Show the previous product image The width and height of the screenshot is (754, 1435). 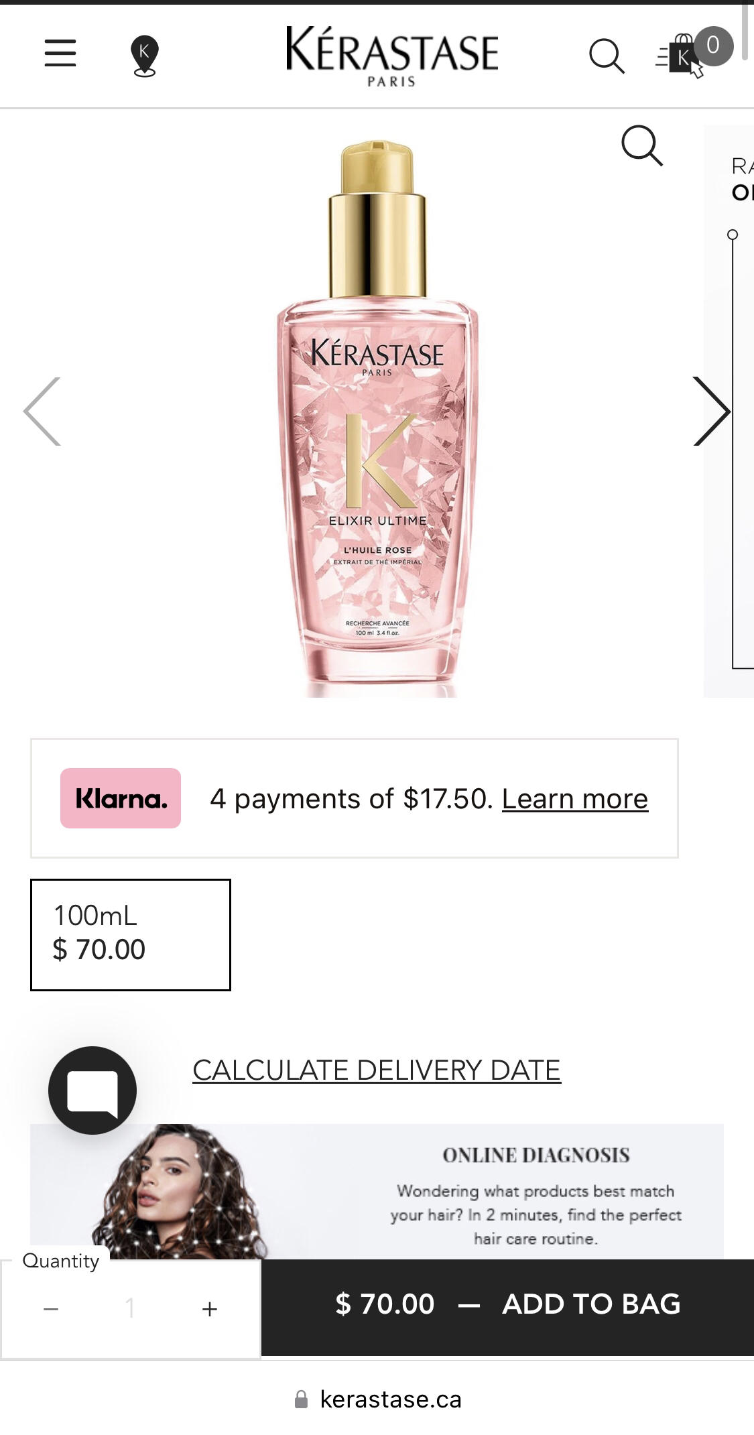click(43, 412)
